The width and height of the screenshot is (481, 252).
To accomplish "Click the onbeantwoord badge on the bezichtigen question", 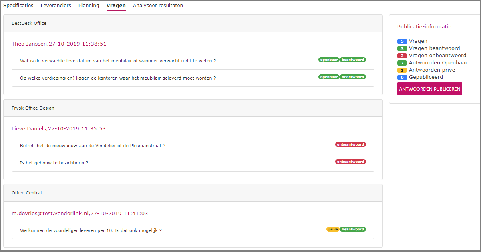I will point(350,162).
